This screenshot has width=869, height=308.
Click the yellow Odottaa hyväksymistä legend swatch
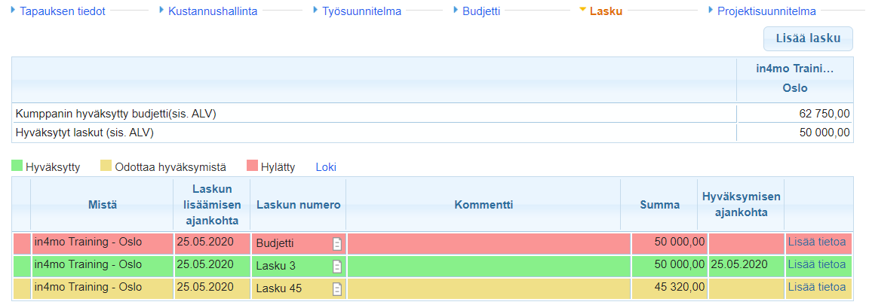(106, 166)
